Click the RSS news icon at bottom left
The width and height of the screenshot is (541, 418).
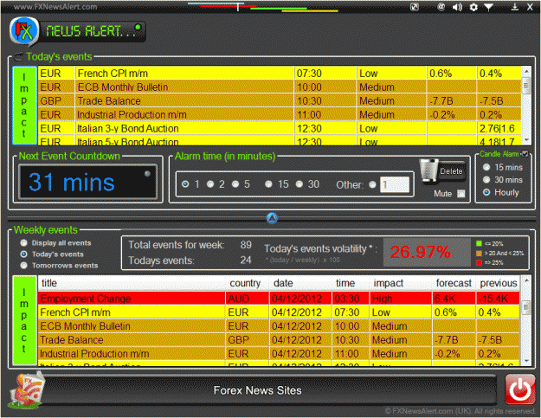[x=27, y=391]
